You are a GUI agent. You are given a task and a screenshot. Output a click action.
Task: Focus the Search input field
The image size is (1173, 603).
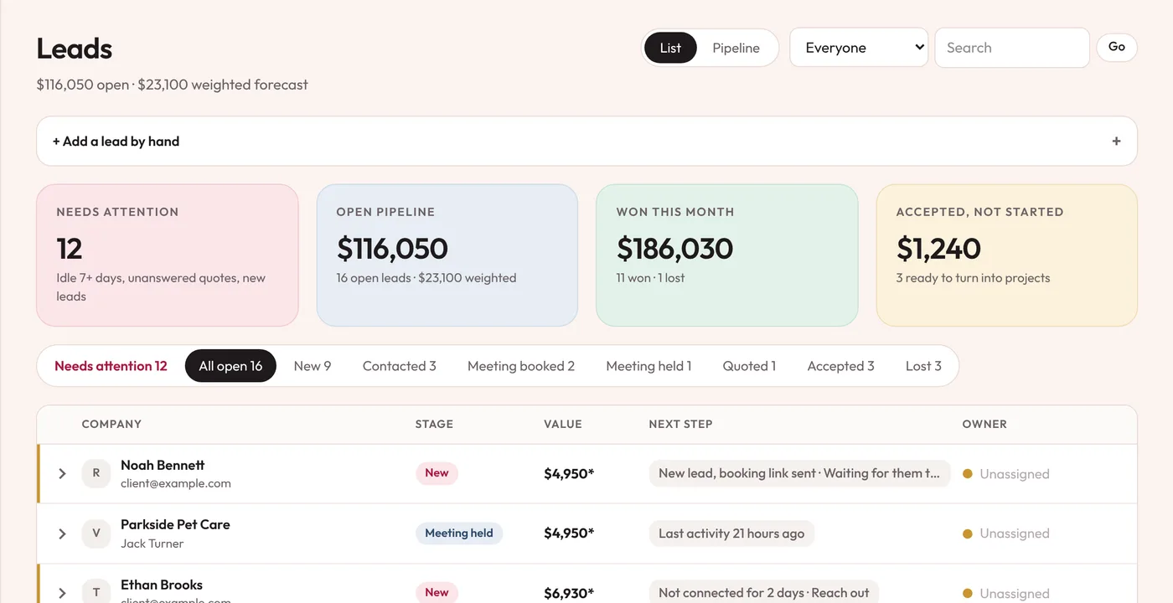tap(1012, 48)
